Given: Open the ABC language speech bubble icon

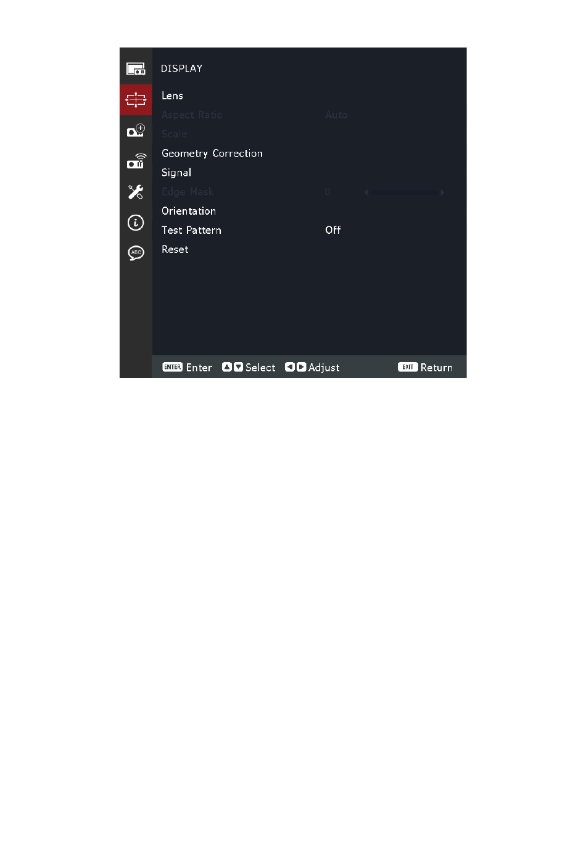Looking at the screenshot, I should coord(136,253).
